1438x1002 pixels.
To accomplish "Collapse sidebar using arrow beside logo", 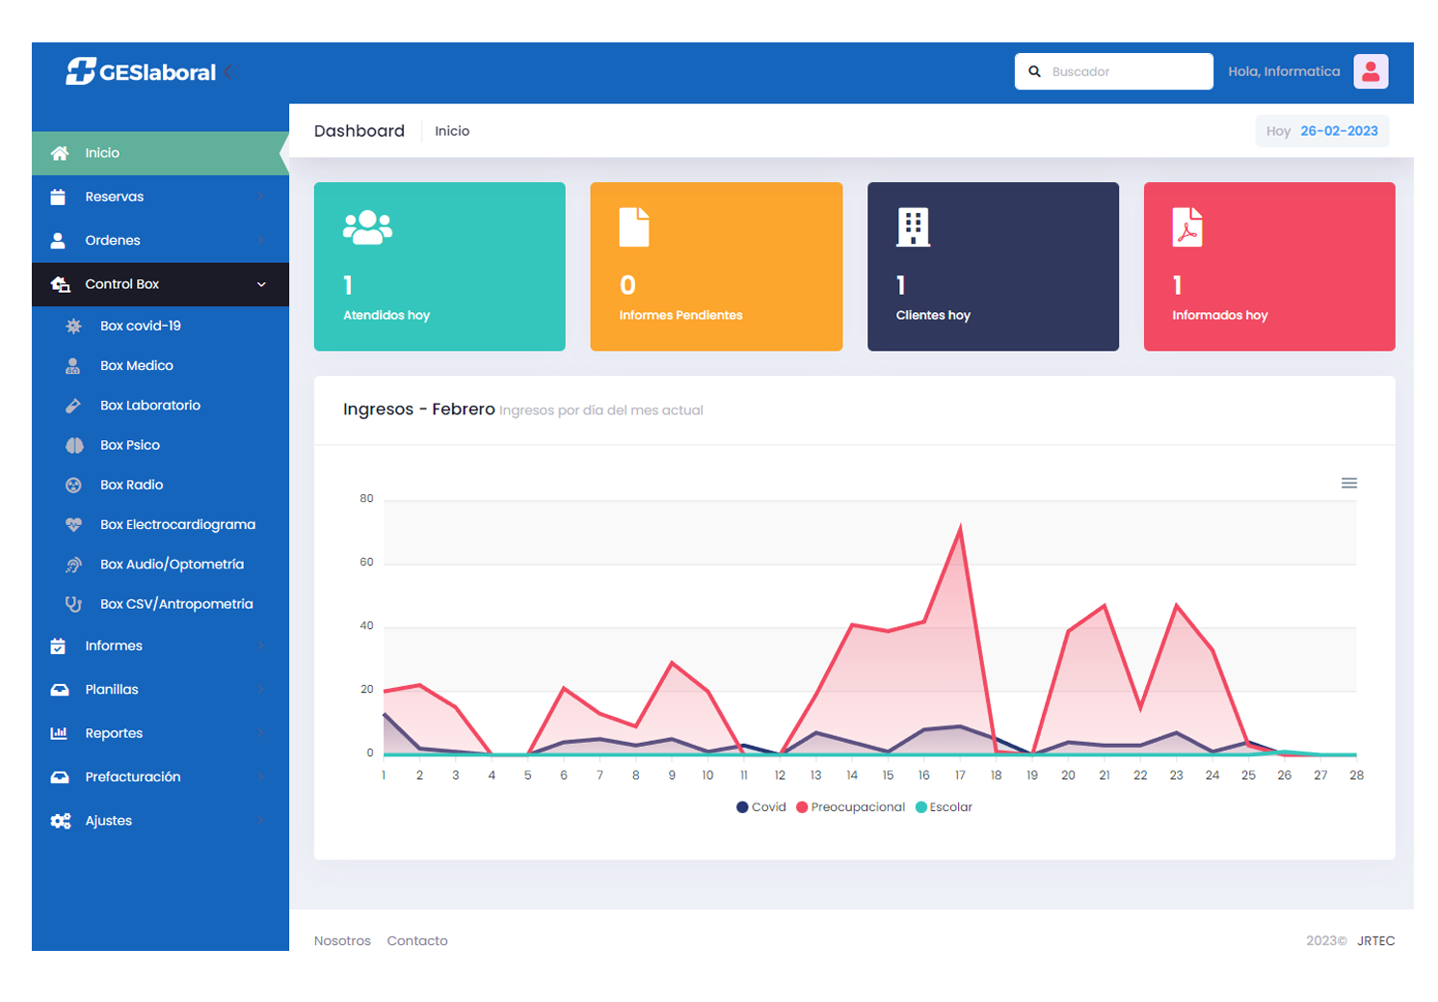I will pyautogui.click(x=228, y=71).
